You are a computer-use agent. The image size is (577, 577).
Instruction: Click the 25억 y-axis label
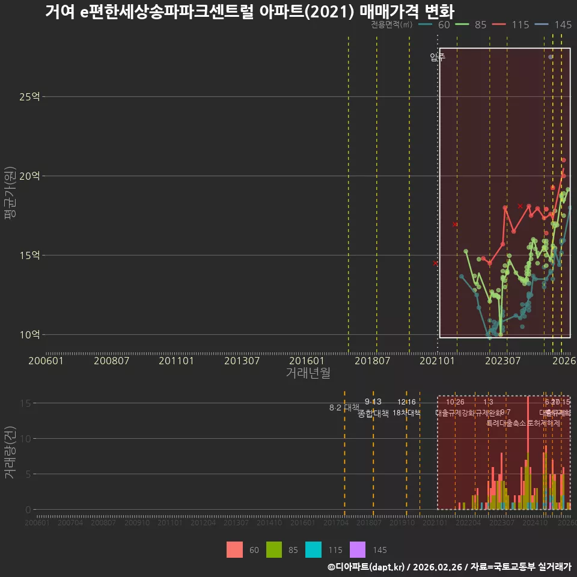(29, 97)
